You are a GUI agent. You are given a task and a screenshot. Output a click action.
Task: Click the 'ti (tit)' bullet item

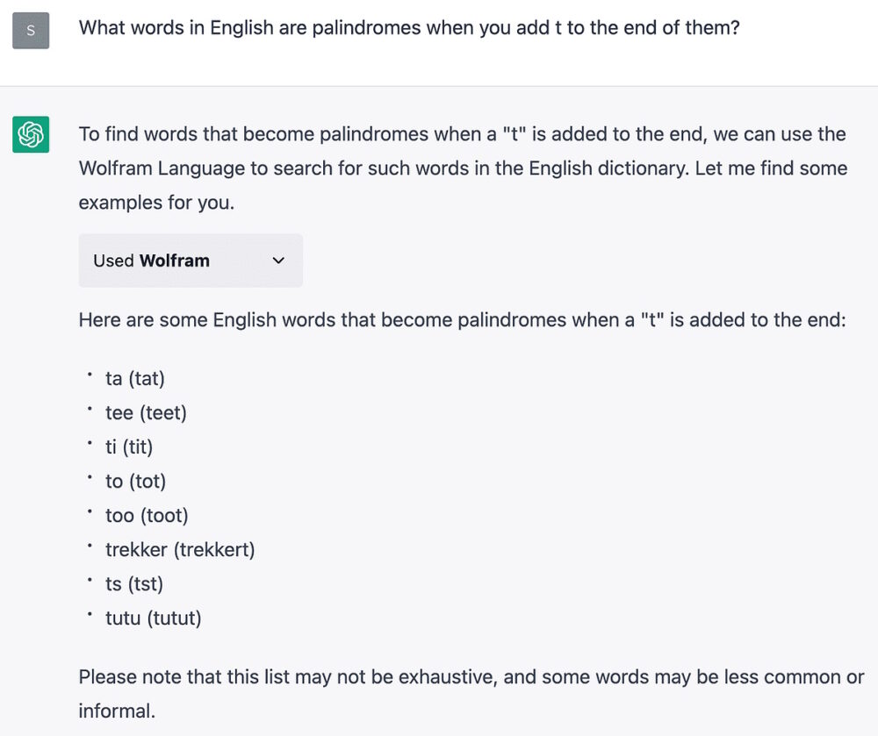pos(129,447)
